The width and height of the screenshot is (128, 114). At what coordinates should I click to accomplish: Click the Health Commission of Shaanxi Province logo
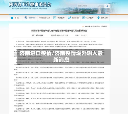click(30, 6)
